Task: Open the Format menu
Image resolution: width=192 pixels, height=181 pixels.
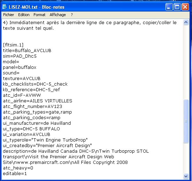Action: click(39, 15)
